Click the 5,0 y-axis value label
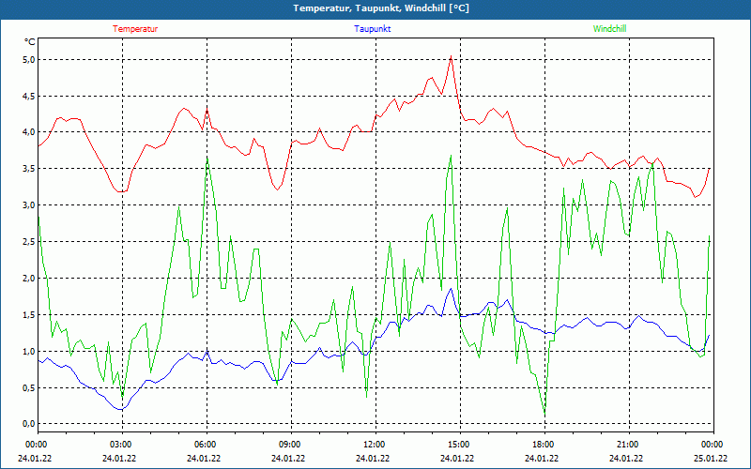Screen dimensions: 751x469 click(27, 59)
